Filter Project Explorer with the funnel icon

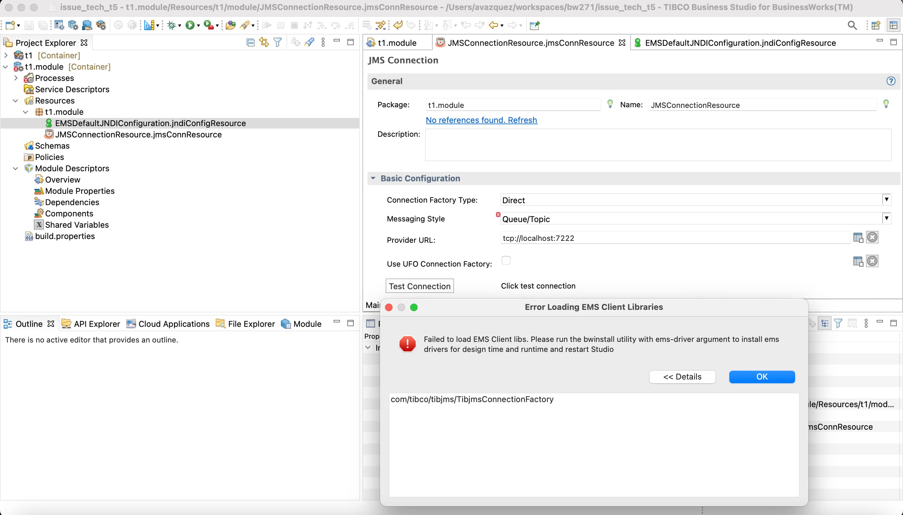277,42
